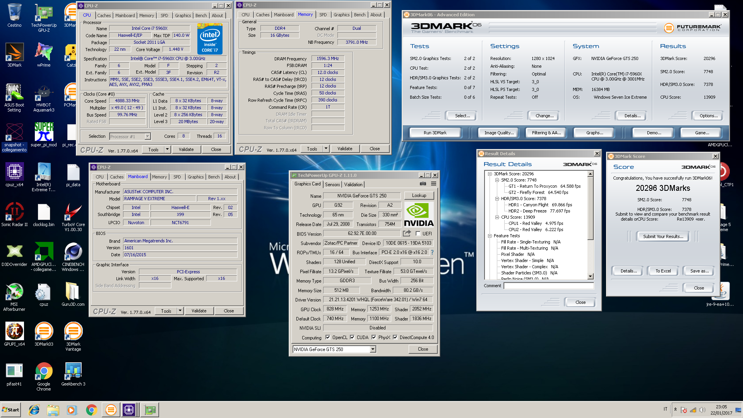Click Result Details scrollbar down arrow
Viewport: 743px width, 418px height.
pos(590,276)
